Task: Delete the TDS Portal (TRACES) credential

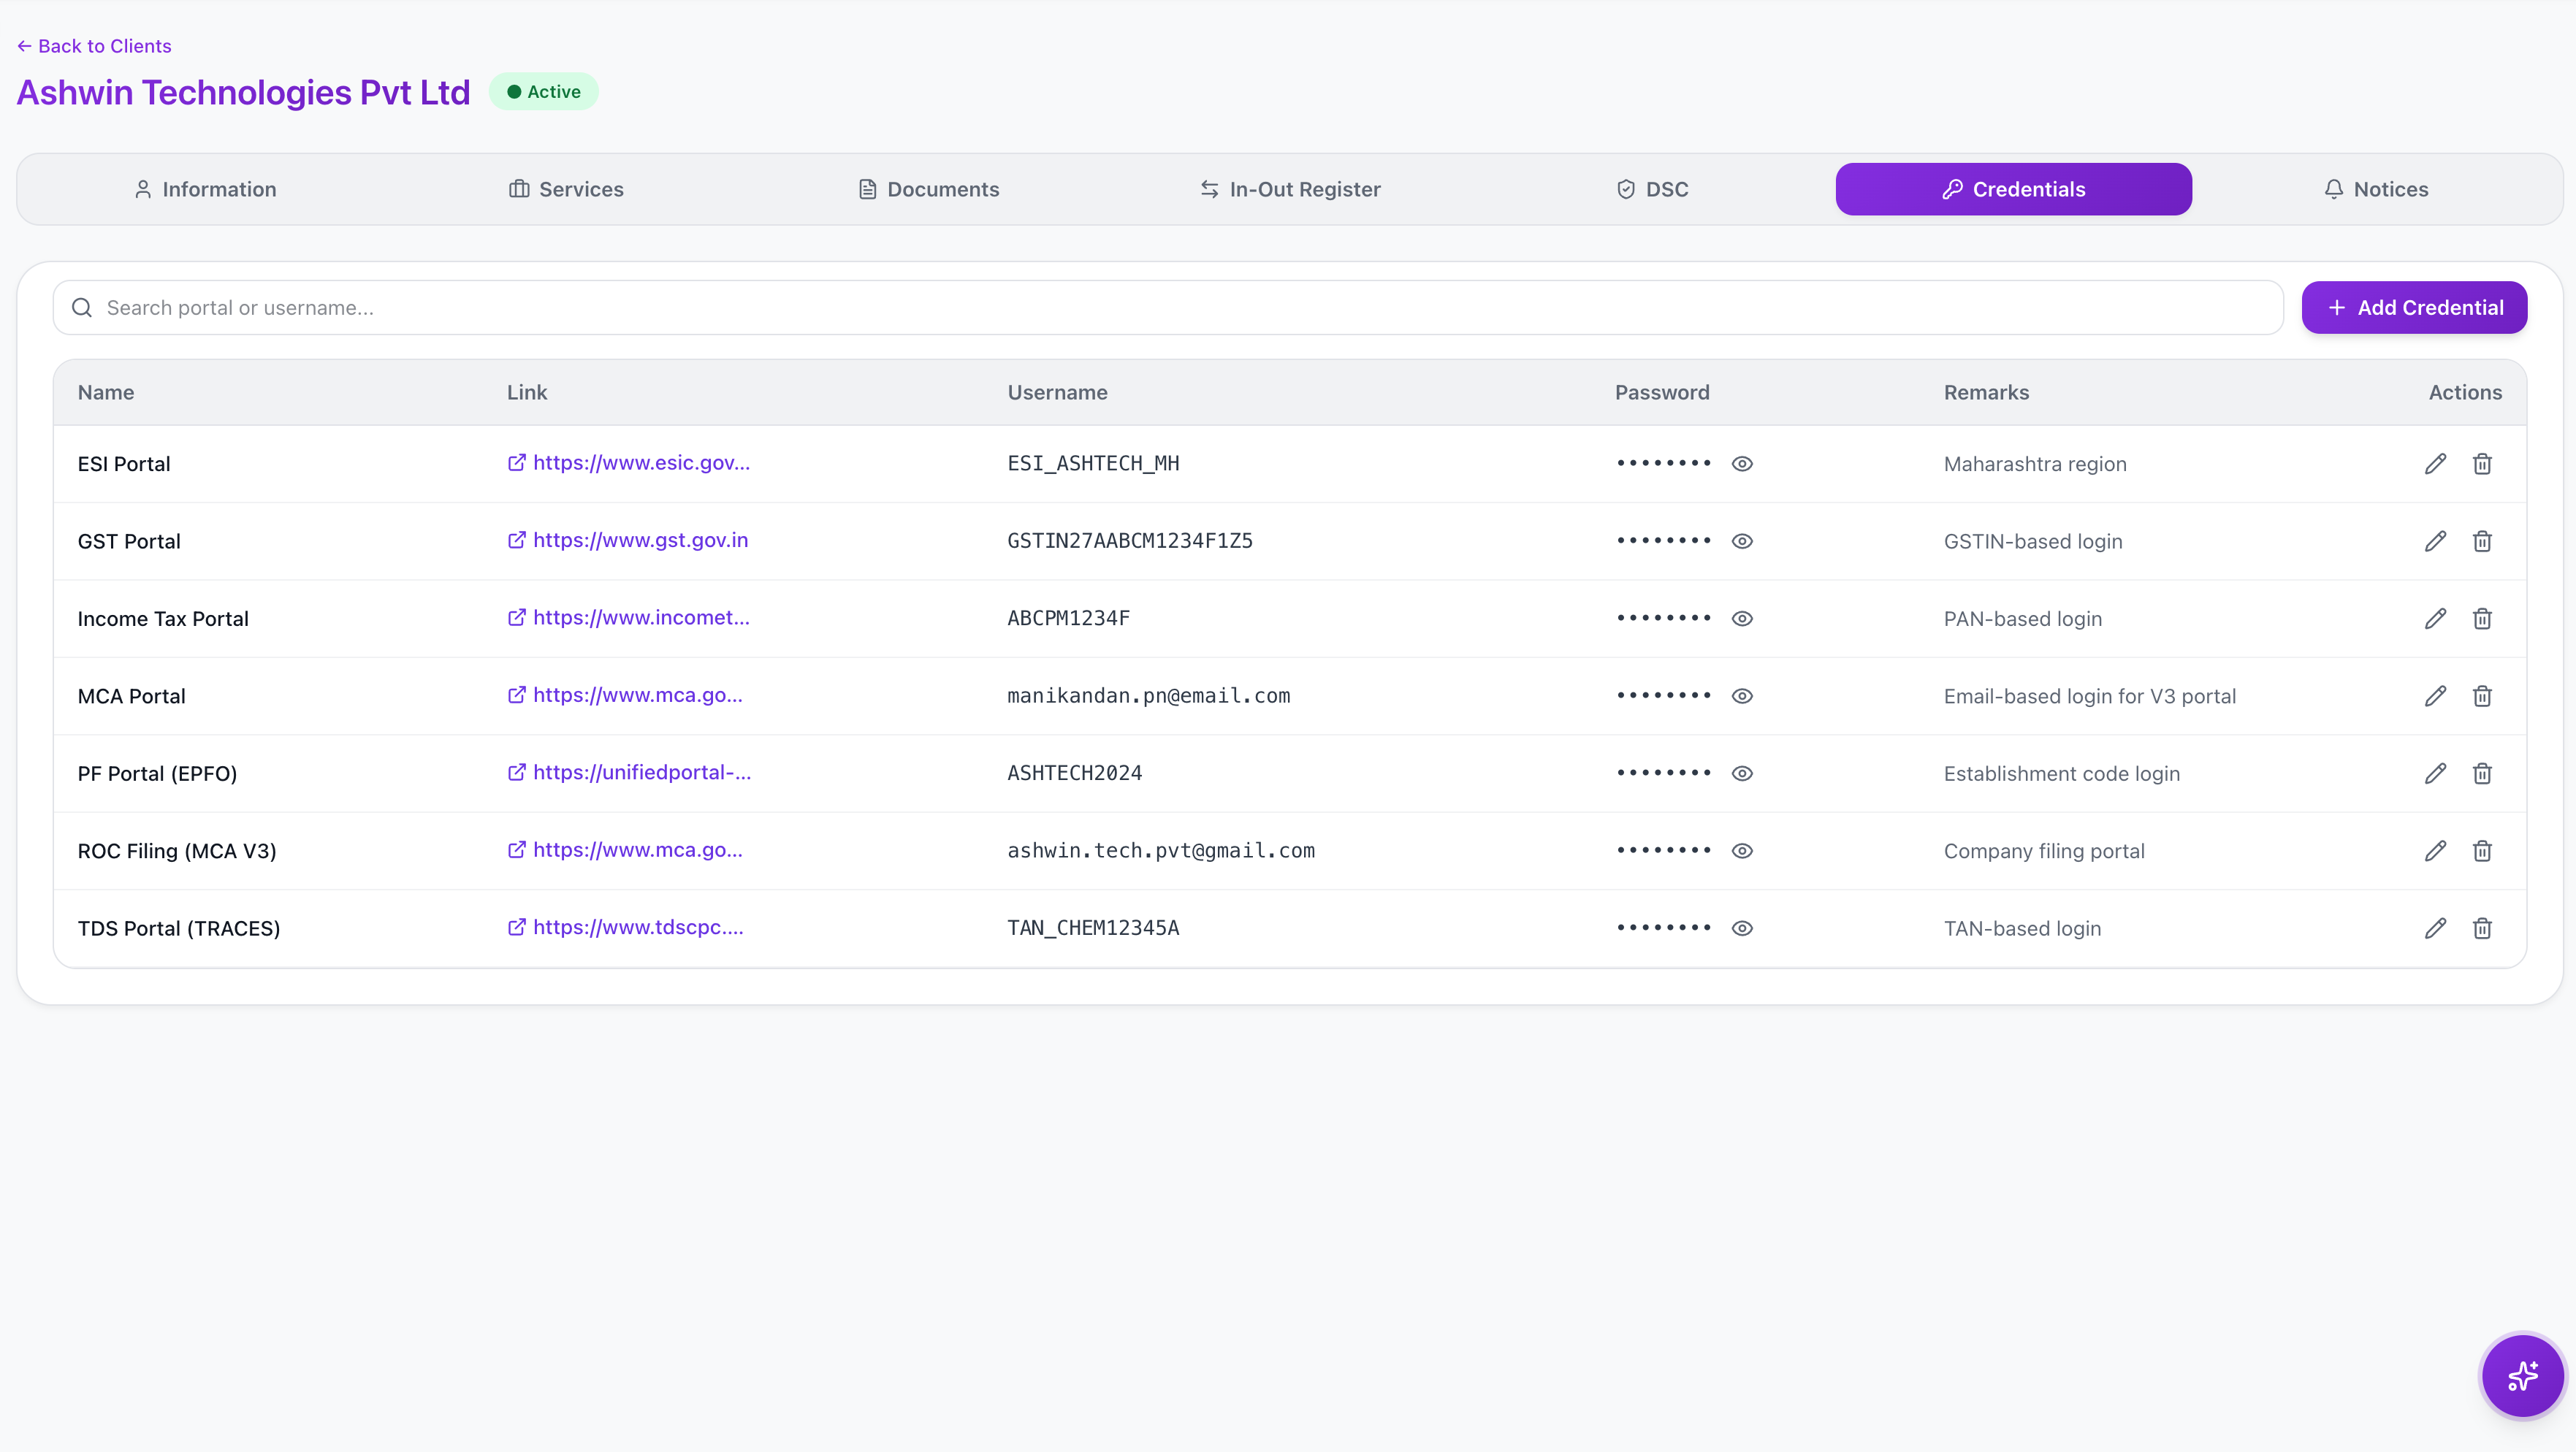Action: pos(2482,928)
